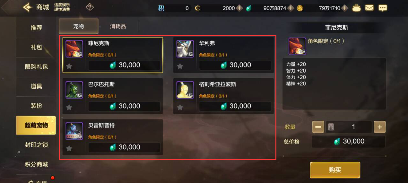Click the back arrow beside 商城
The width and height of the screenshot is (408, 183).
pyautogui.click(x=28, y=7)
